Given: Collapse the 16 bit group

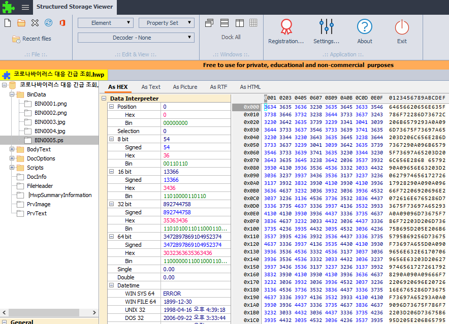Looking at the screenshot, I should click(x=111, y=172).
